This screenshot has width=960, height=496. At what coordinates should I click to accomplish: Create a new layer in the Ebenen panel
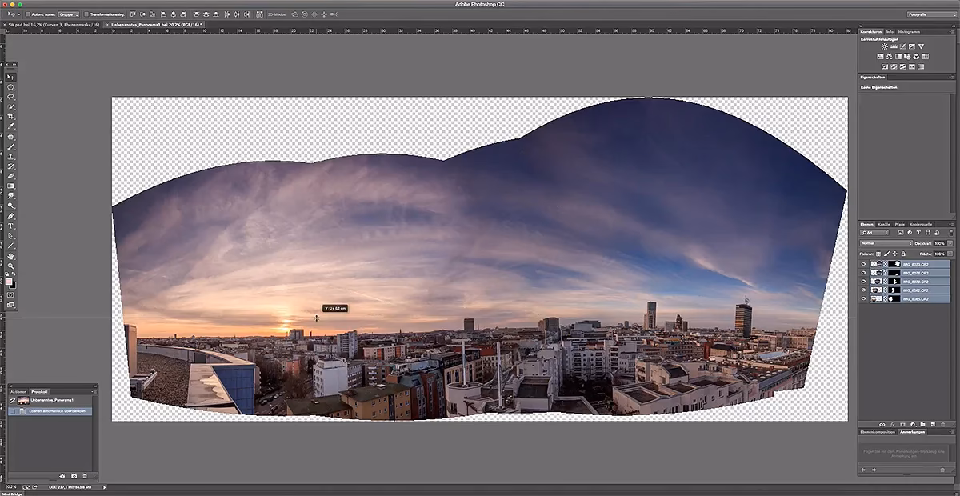(x=933, y=423)
